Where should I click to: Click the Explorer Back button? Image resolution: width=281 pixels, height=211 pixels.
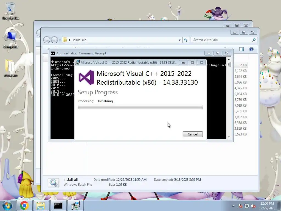[x=47, y=40]
